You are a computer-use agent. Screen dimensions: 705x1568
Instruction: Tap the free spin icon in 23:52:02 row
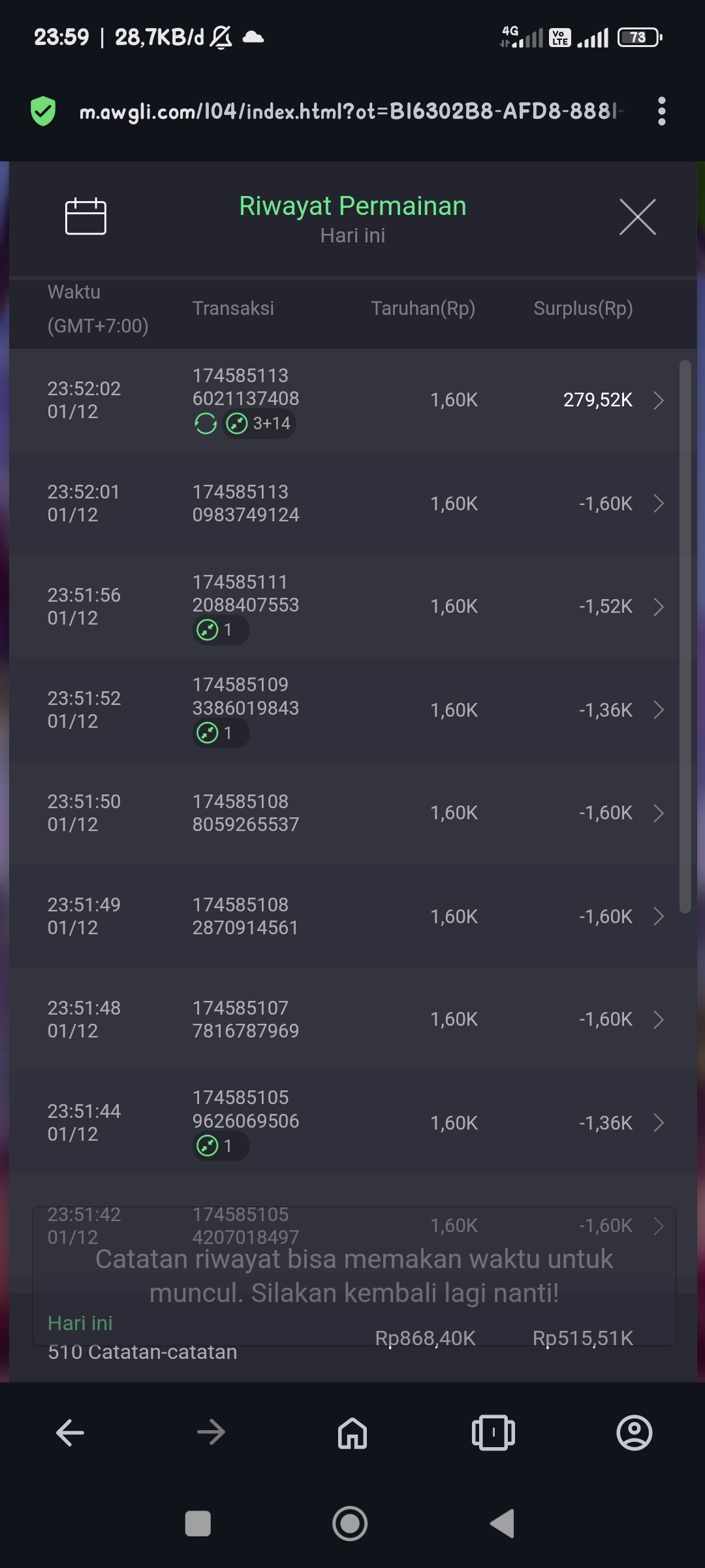206,423
